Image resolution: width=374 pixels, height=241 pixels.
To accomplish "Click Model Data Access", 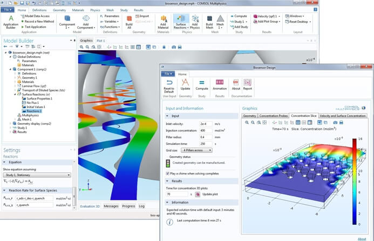I will click(35, 16).
